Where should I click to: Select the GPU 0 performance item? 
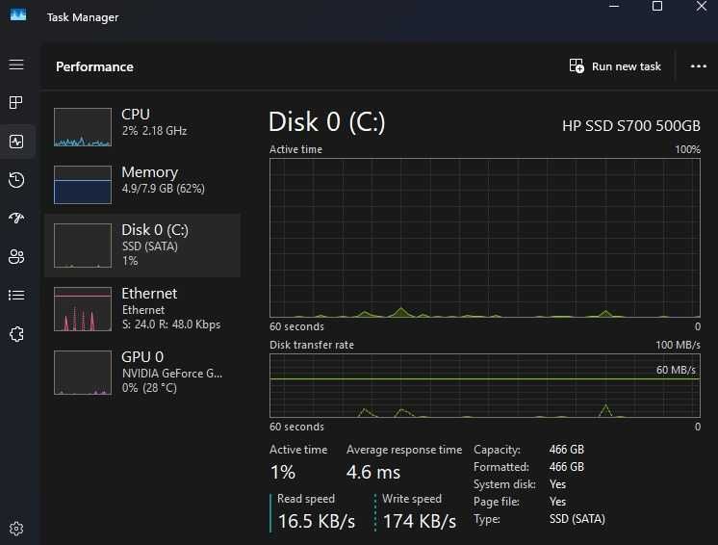tap(142, 372)
